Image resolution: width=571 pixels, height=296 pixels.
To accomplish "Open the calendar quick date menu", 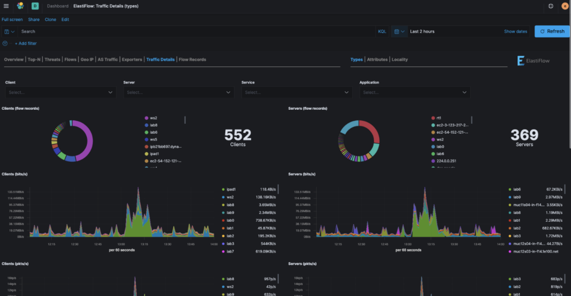I will tap(399, 32).
